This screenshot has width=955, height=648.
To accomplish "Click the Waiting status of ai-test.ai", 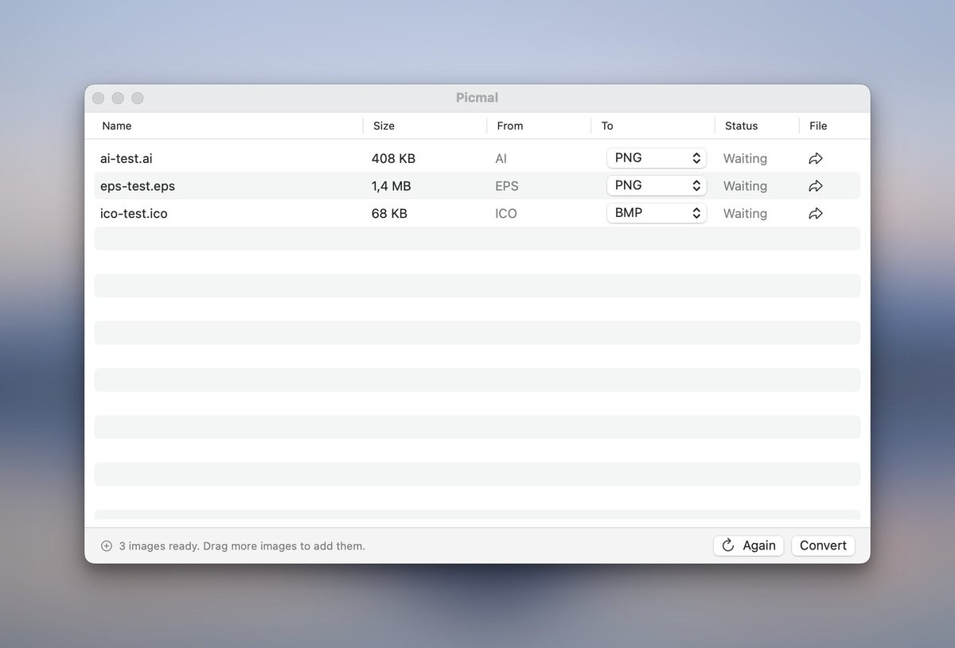I will point(745,158).
